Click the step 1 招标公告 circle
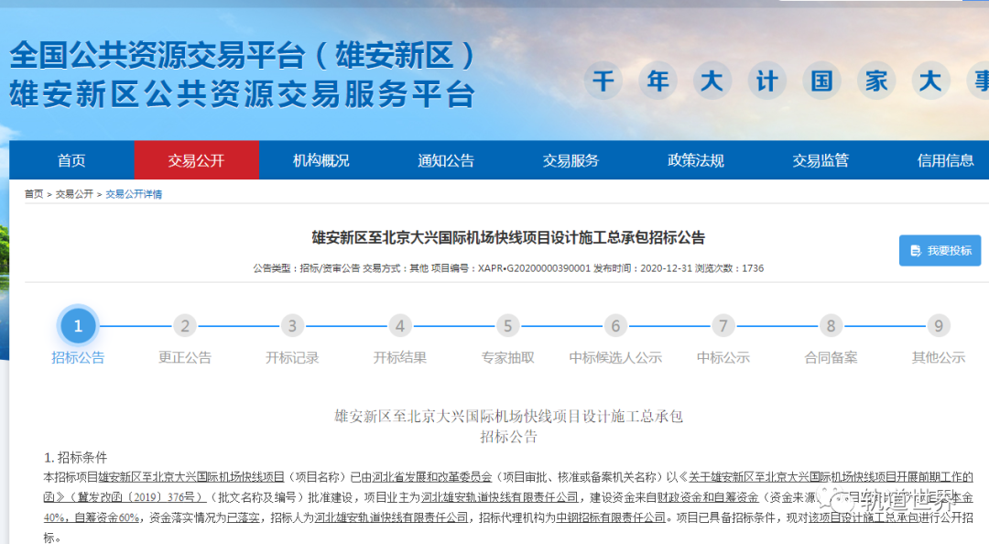 78,325
